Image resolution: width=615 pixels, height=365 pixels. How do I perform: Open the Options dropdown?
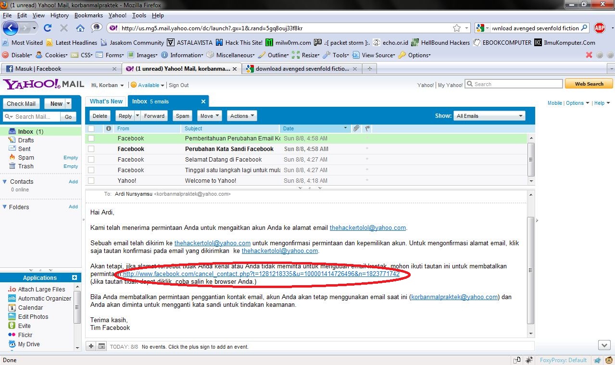(577, 103)
